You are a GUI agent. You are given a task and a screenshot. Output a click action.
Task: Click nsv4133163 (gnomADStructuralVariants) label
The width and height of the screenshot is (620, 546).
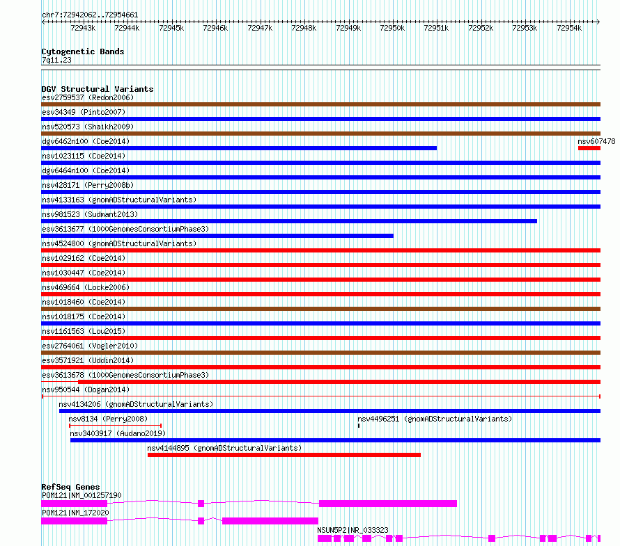119,200
